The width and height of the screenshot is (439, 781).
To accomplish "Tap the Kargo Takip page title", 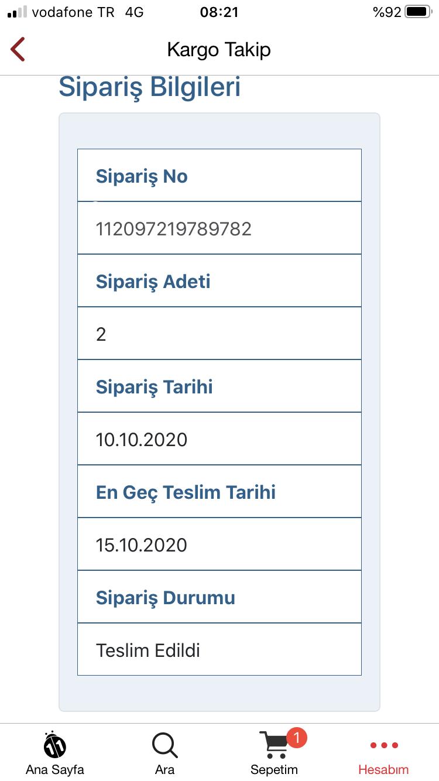I will (219, 49).
